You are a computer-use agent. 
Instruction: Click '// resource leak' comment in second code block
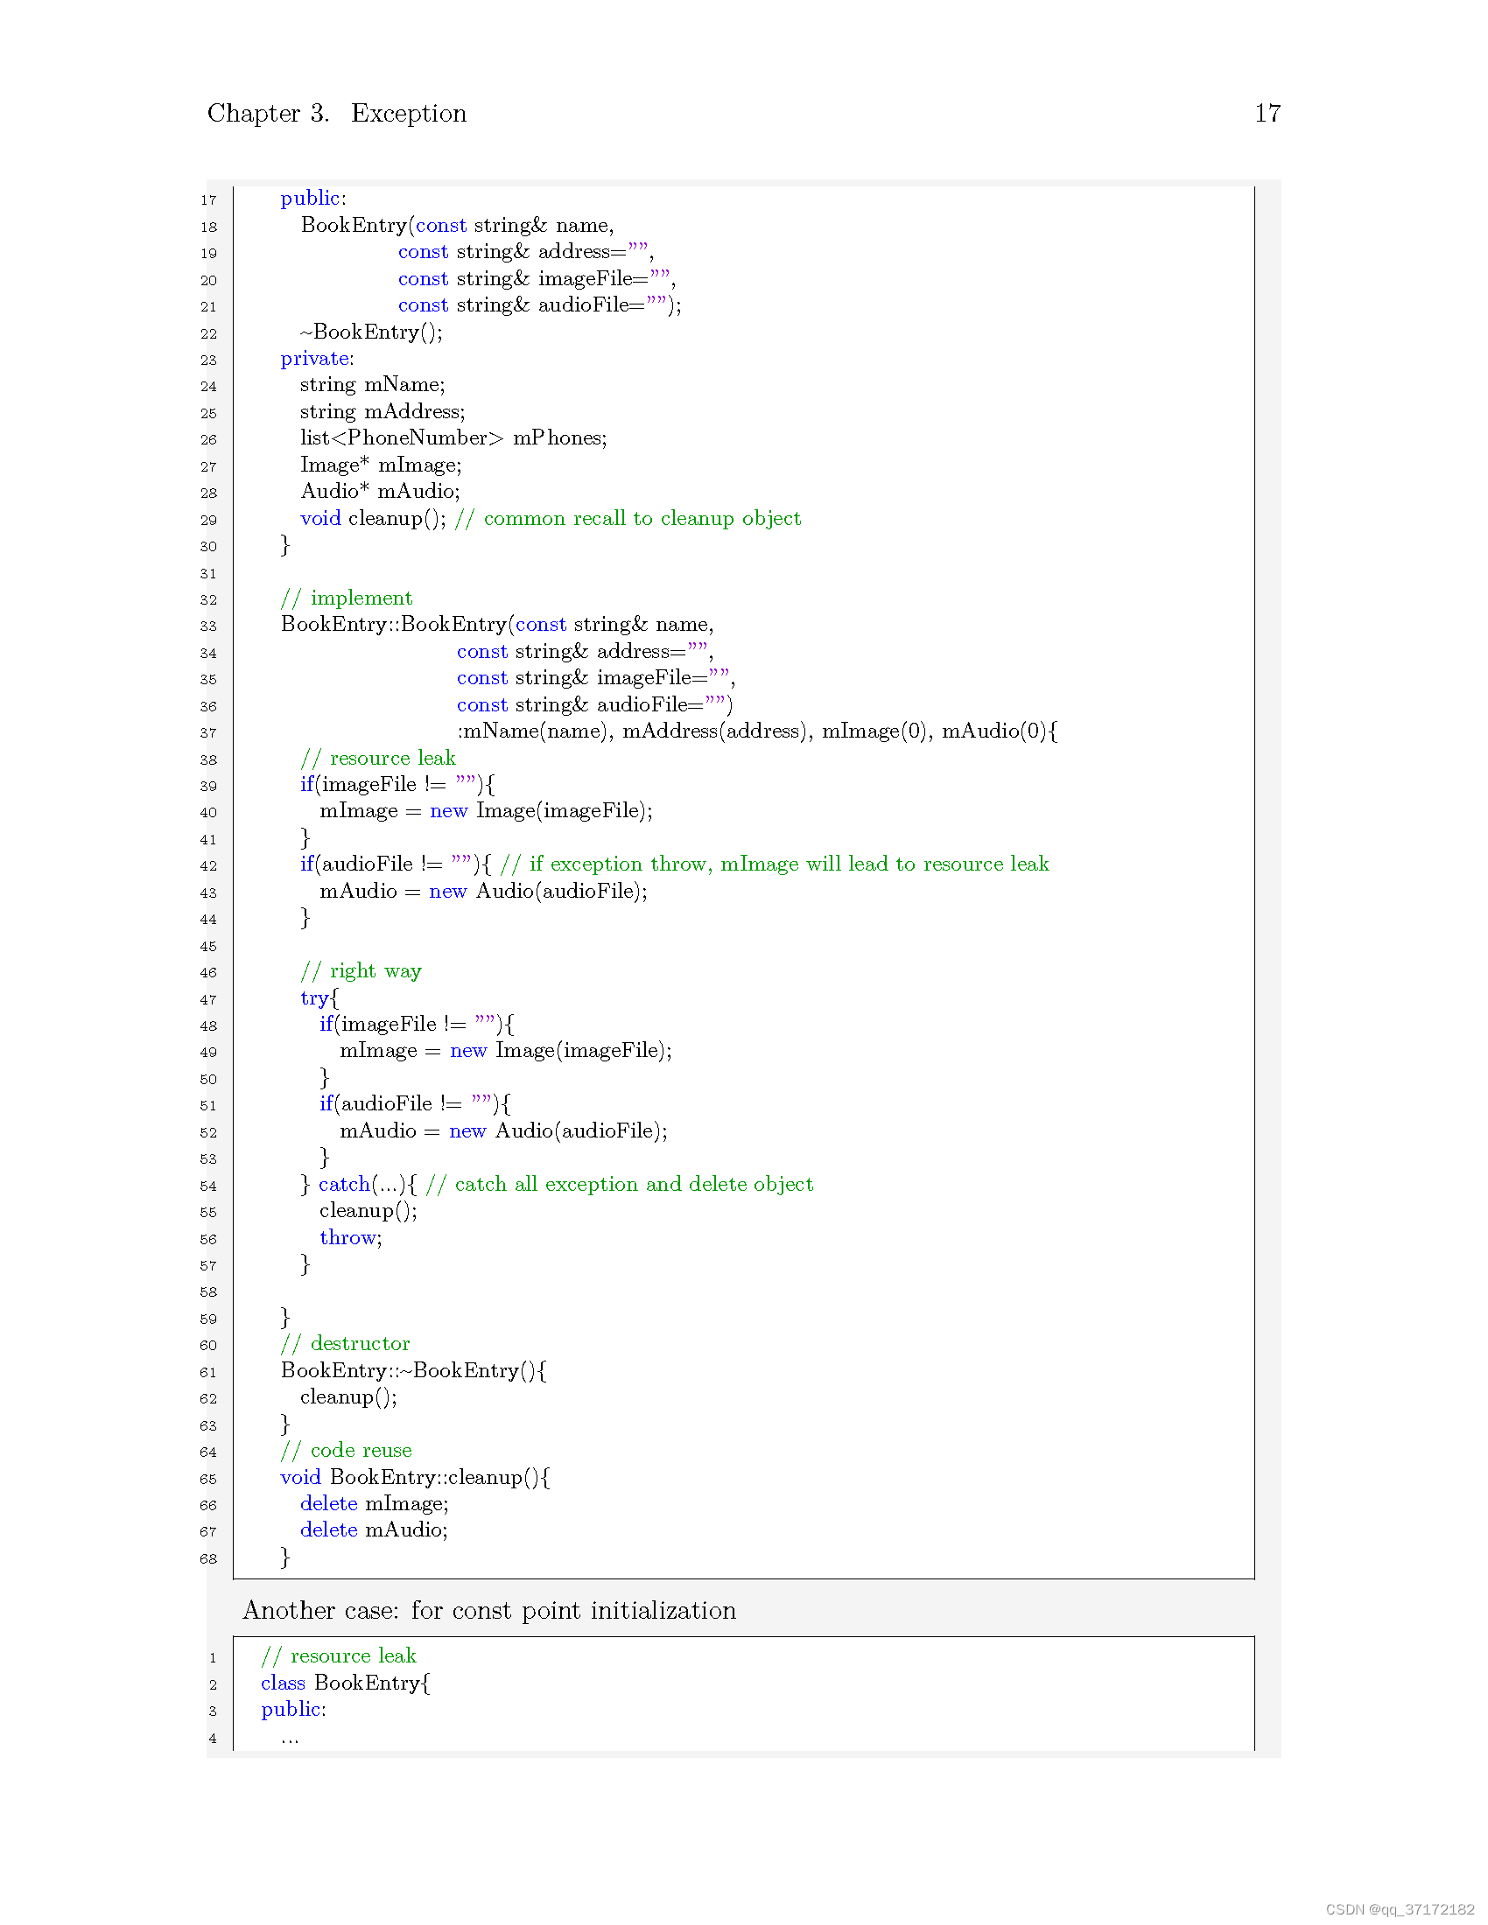[340, 1656]
